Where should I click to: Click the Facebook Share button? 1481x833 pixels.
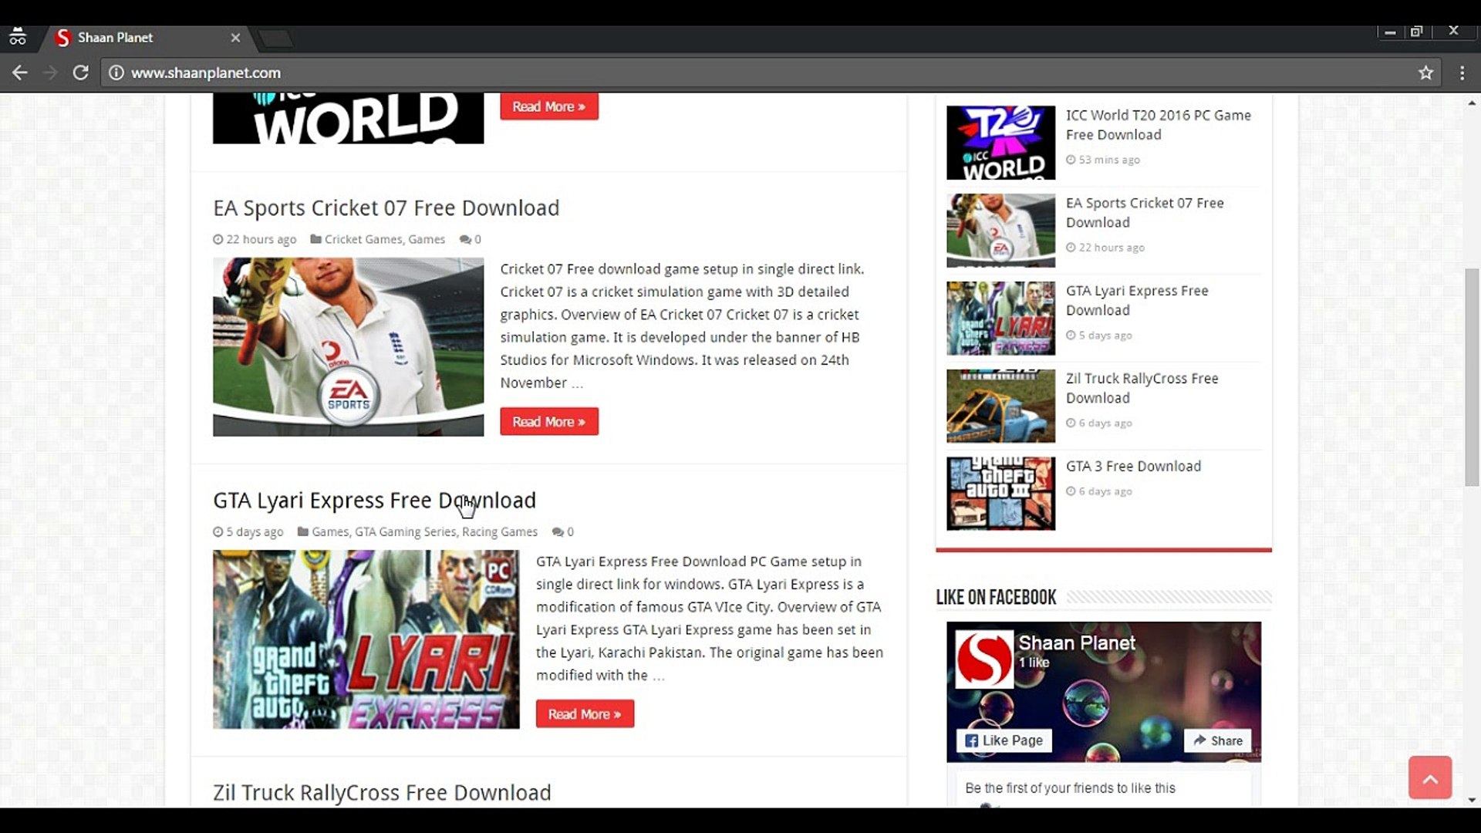(x=1218, y=740)
